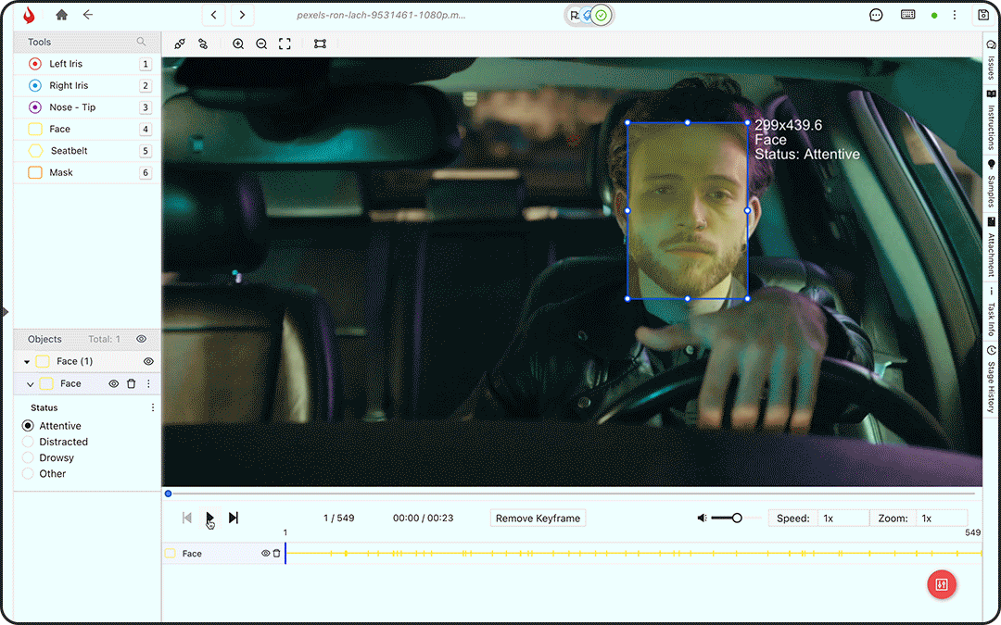Zoom in with the magnifier plus icon

click(238, 44)
